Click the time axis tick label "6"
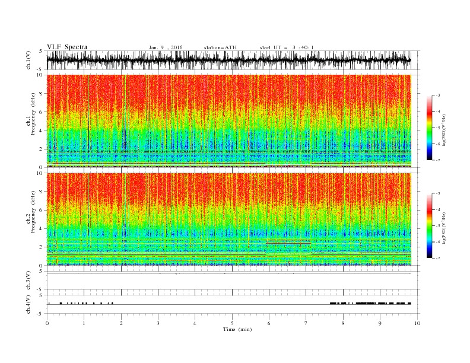470x363 pixels. tap(269, 323)
